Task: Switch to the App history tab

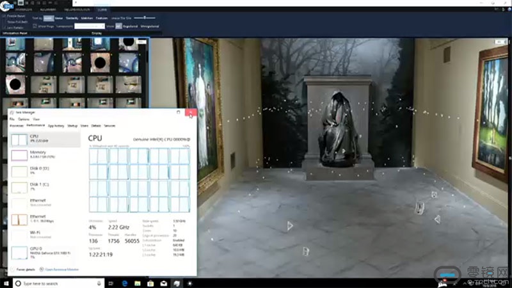Action: click(56, 125)
